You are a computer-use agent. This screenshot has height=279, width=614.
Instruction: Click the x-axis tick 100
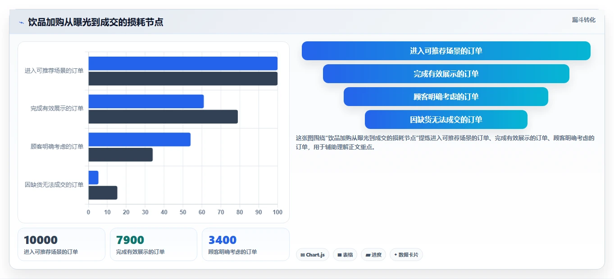click(x=277, y=212)
